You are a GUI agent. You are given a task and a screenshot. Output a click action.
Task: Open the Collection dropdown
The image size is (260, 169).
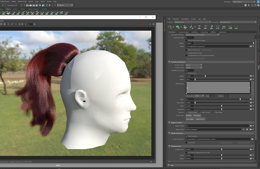[x=192, y=22]
